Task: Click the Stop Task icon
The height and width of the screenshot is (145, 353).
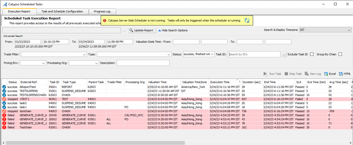Action: (x=286, y=74)
